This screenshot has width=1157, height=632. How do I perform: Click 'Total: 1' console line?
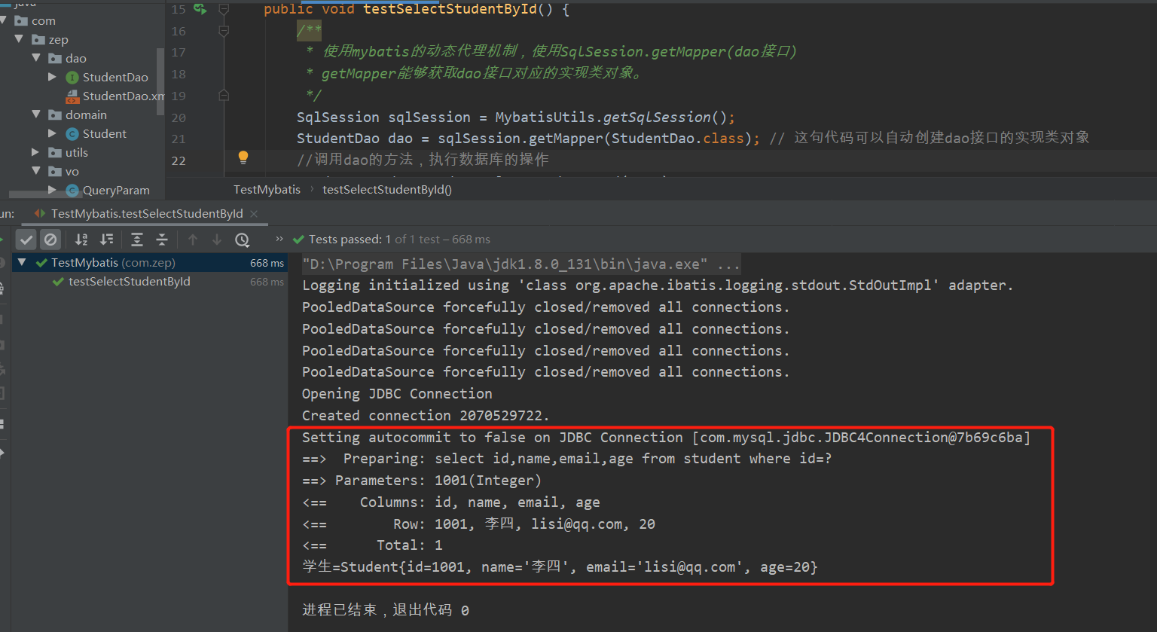[372, 545]
